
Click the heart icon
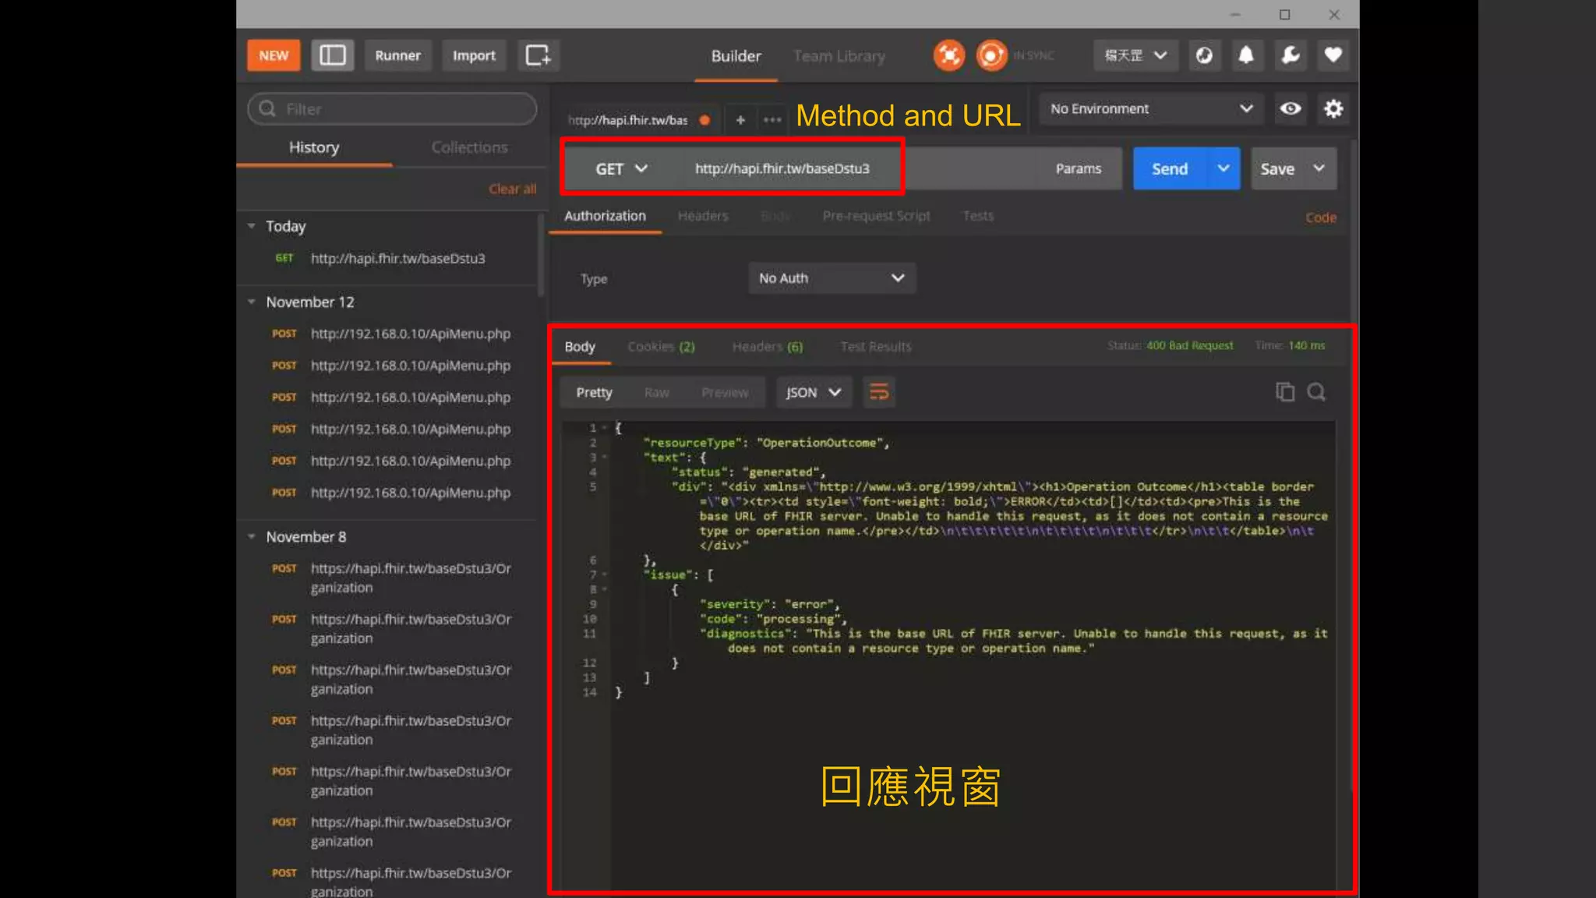click(1333, 55)
